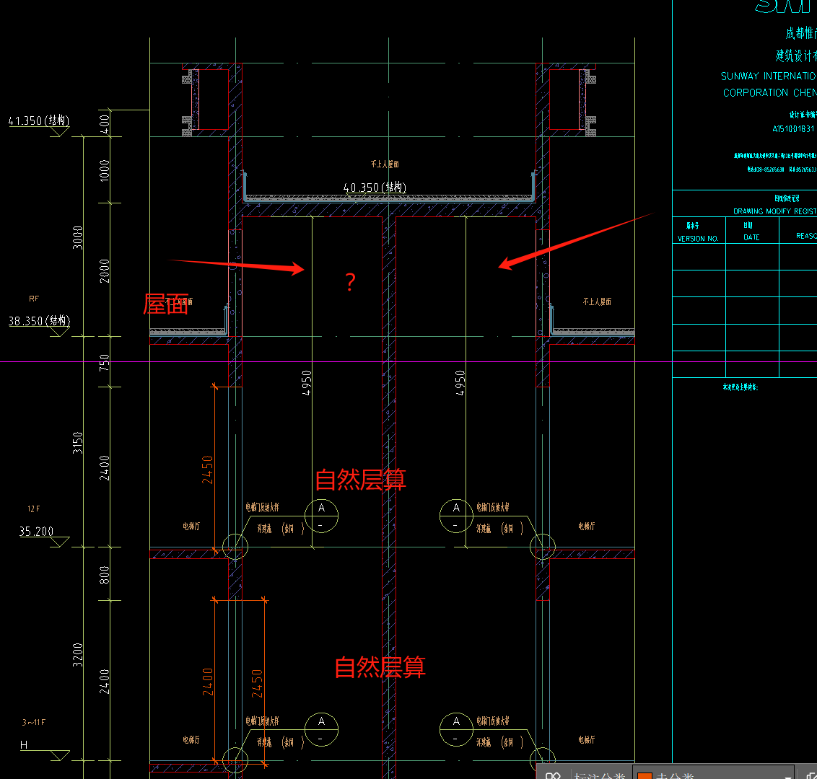The image size is (817, 779).
Task: Select the 1000 dimension text
Action: [x=105, y=170]
